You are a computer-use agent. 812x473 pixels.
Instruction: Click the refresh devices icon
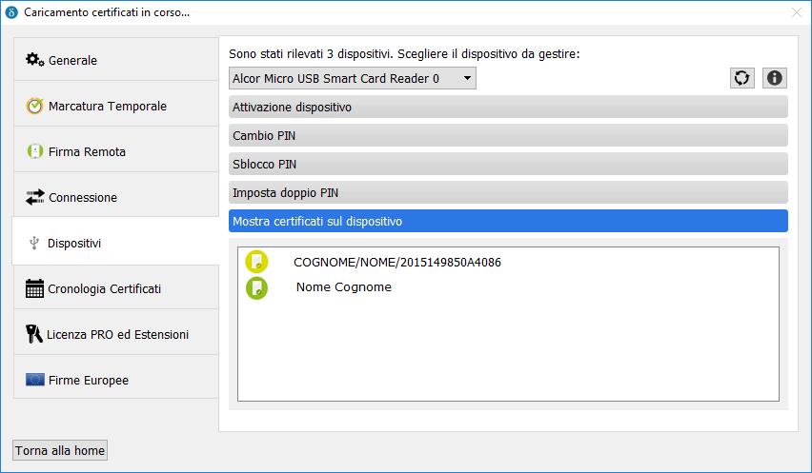741,78
